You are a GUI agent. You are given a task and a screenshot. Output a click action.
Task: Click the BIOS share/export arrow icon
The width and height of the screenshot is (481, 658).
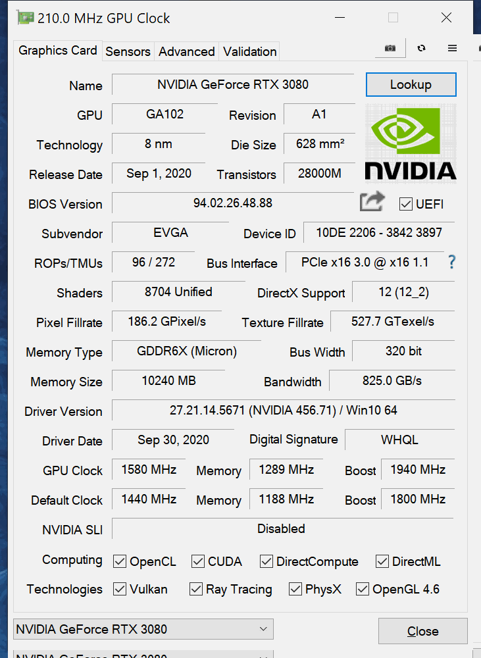point(372,201)
